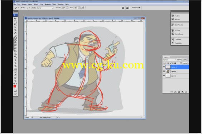This screenshot has height=134, width=202.
Task: Click the new adjustment layer button
Action: click(x=182, y=92)
